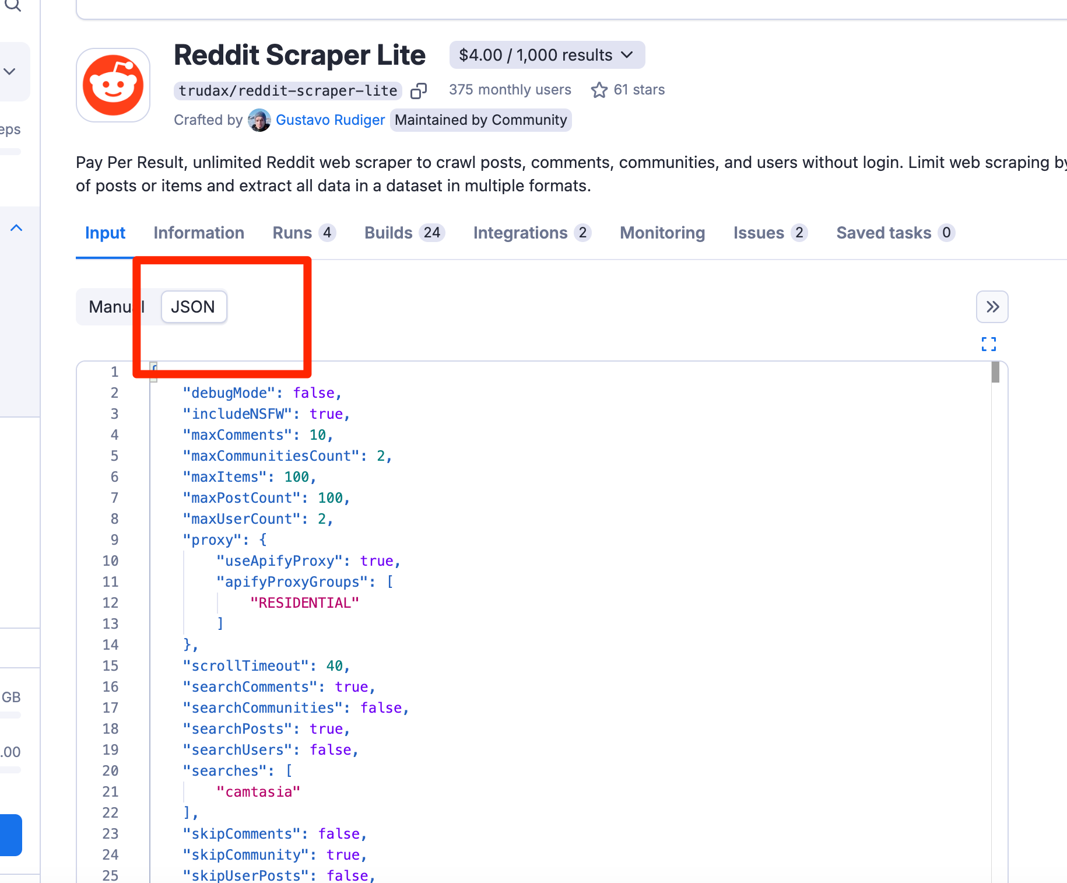Click the "searchPosts": true line

coord(266,729)
